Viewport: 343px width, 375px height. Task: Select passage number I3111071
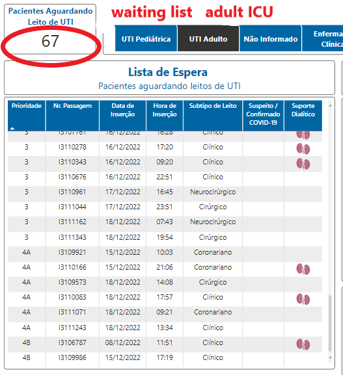click(72, 312)
